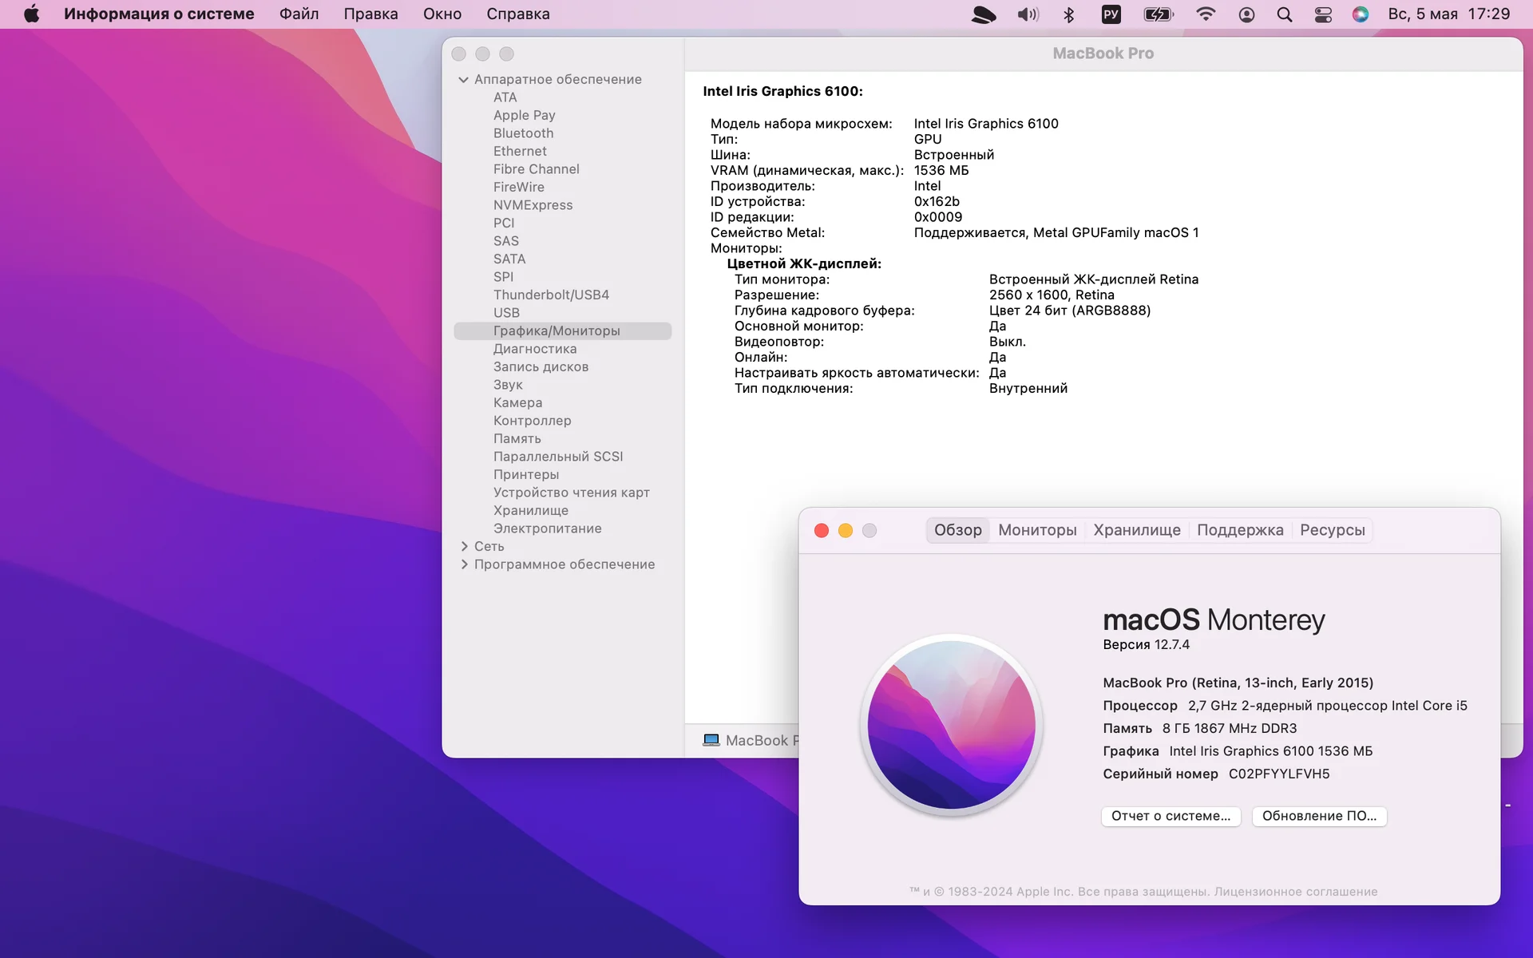Click serial number C02PFYYLFVH5

[x=1279, y=774]
